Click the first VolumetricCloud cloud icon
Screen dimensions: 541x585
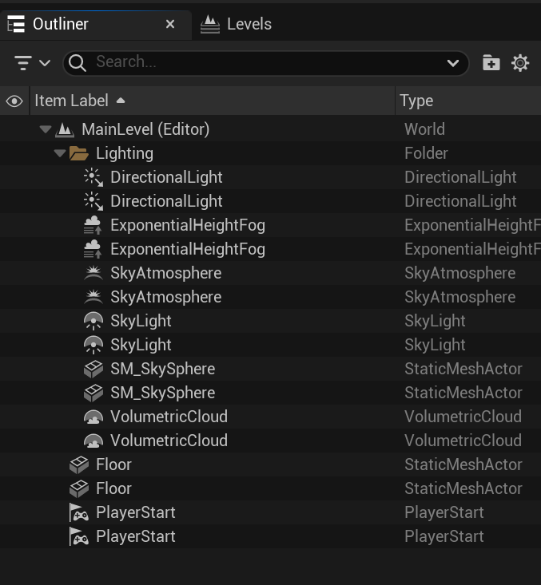coord(93,417)
